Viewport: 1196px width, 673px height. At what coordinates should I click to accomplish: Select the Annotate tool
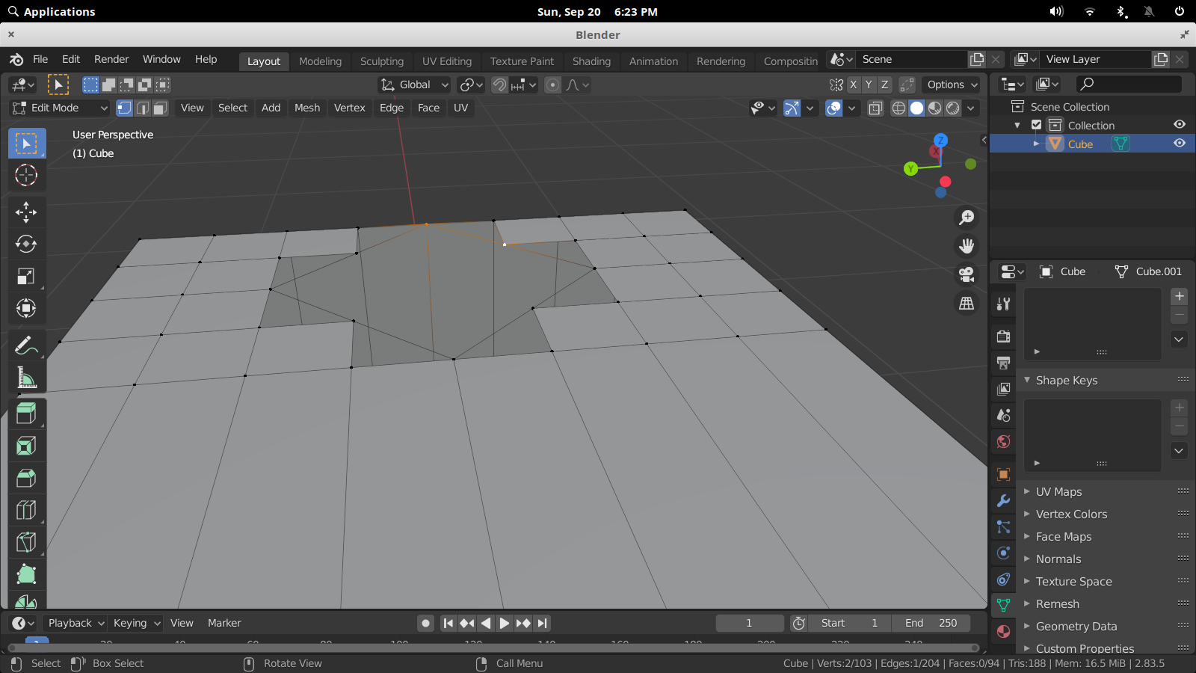[26, 345]
